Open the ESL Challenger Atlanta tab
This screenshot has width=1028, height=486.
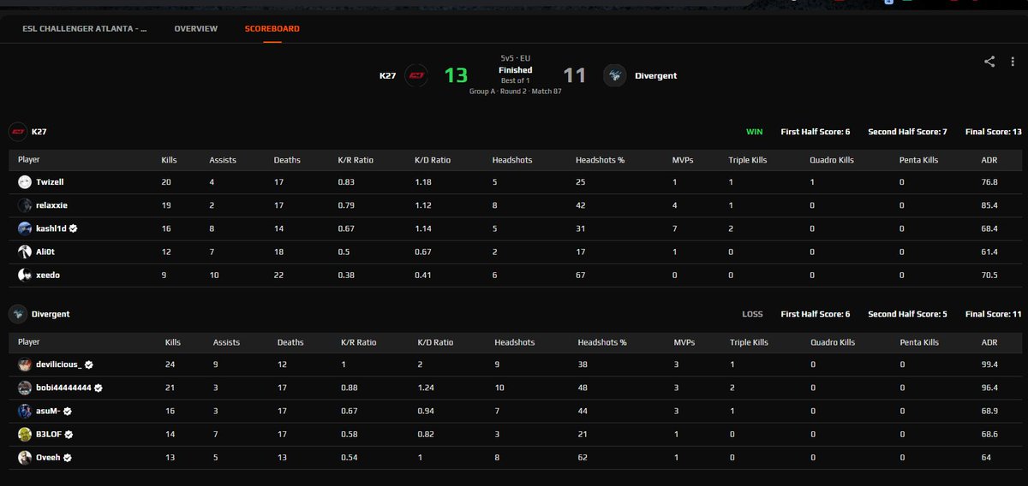84,28
